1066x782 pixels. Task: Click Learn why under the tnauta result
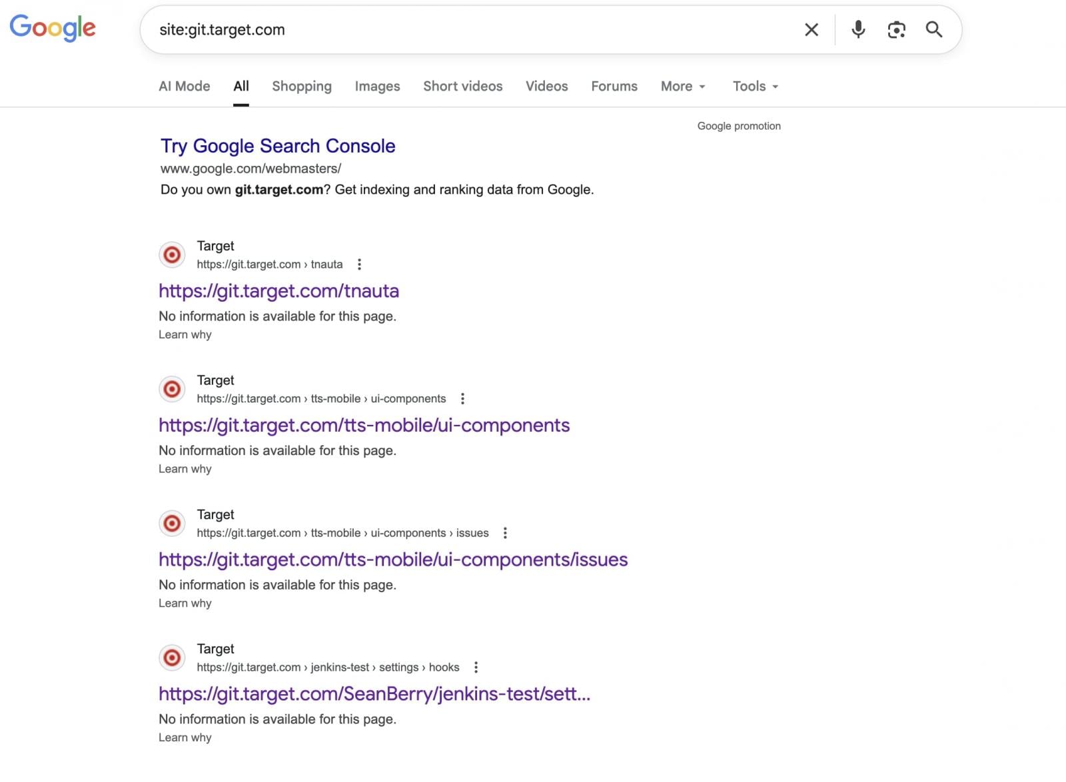[185, 334]
